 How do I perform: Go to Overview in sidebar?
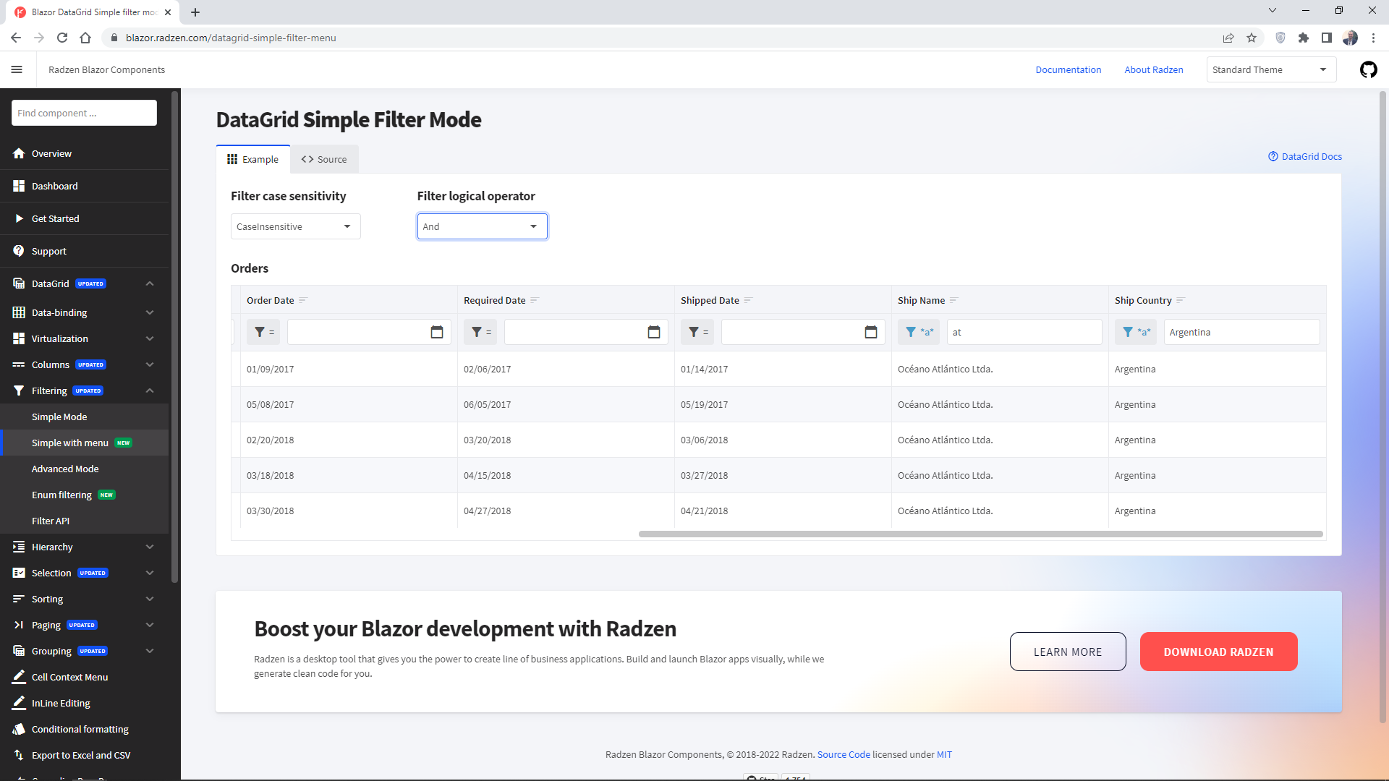[84, 153]
